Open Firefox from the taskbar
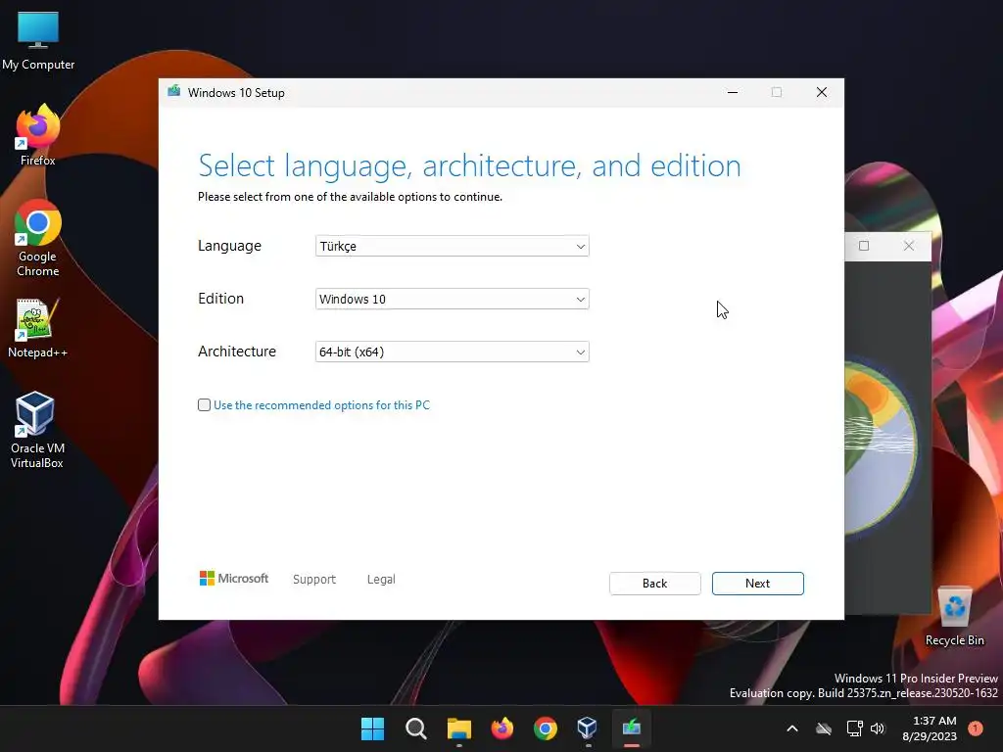 pos(502,728)
